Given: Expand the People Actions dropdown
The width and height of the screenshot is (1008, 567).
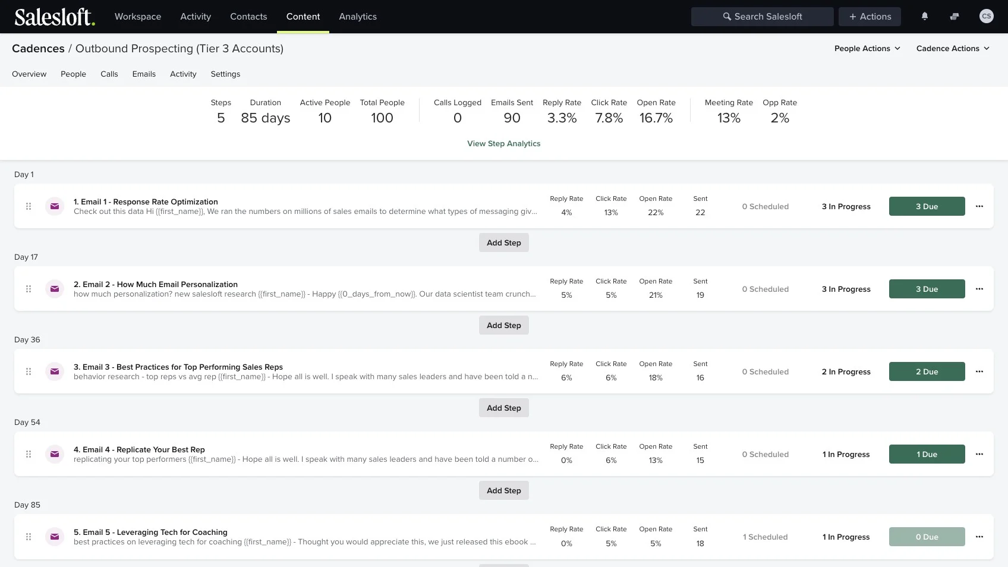Looking at the screenshot, I should tap(867, 49).
